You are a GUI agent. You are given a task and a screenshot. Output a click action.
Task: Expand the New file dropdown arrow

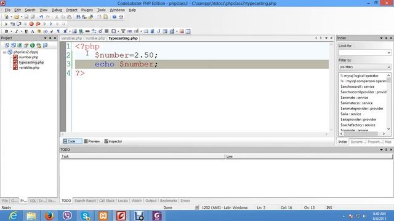[11, 17]
